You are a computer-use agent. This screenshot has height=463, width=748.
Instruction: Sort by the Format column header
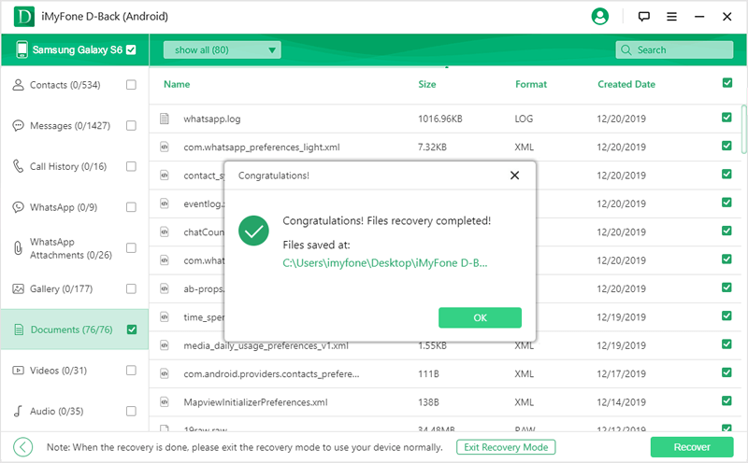click(531, 84)
